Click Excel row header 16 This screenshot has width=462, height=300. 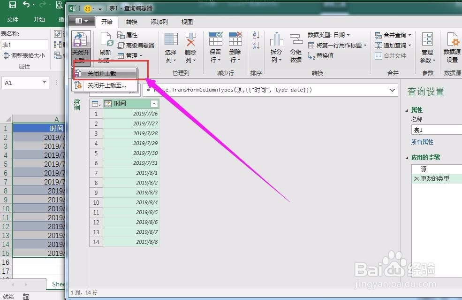coord(6,262)
